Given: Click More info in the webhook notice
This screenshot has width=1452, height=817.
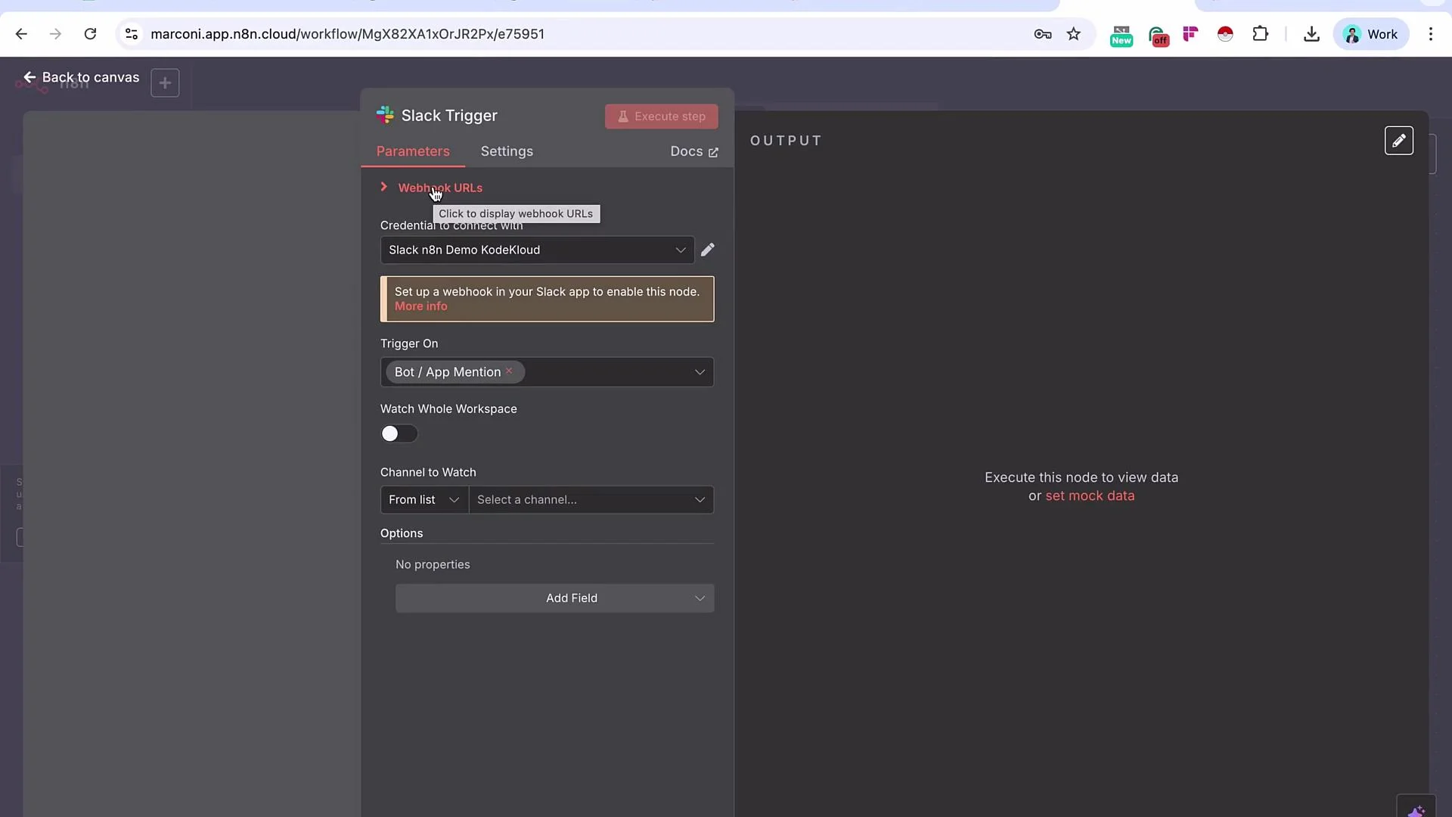Looking at the screenshot, I should [x=420, y=306].
